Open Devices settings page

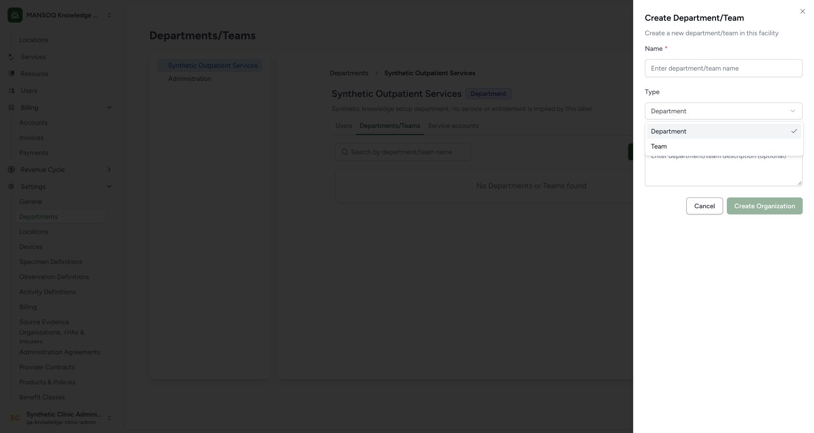pyautogui.click(x=31, y=247)
